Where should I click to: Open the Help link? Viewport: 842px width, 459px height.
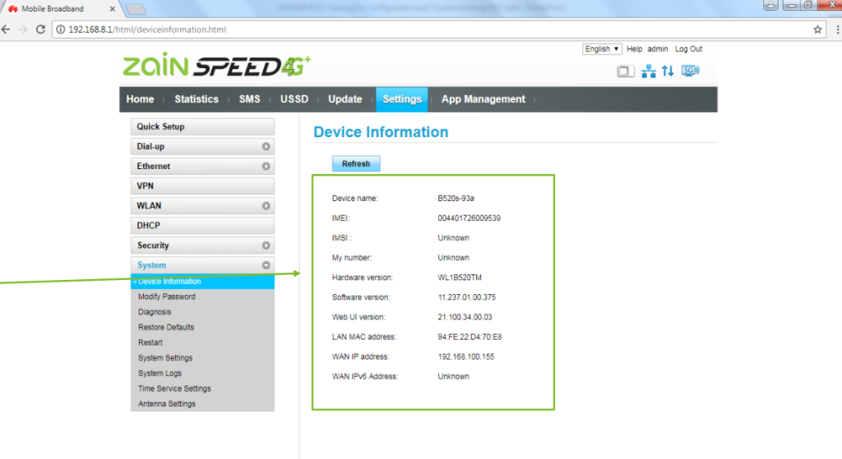[634, 48]
